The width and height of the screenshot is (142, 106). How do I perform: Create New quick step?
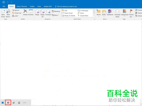tap(83, 16)
